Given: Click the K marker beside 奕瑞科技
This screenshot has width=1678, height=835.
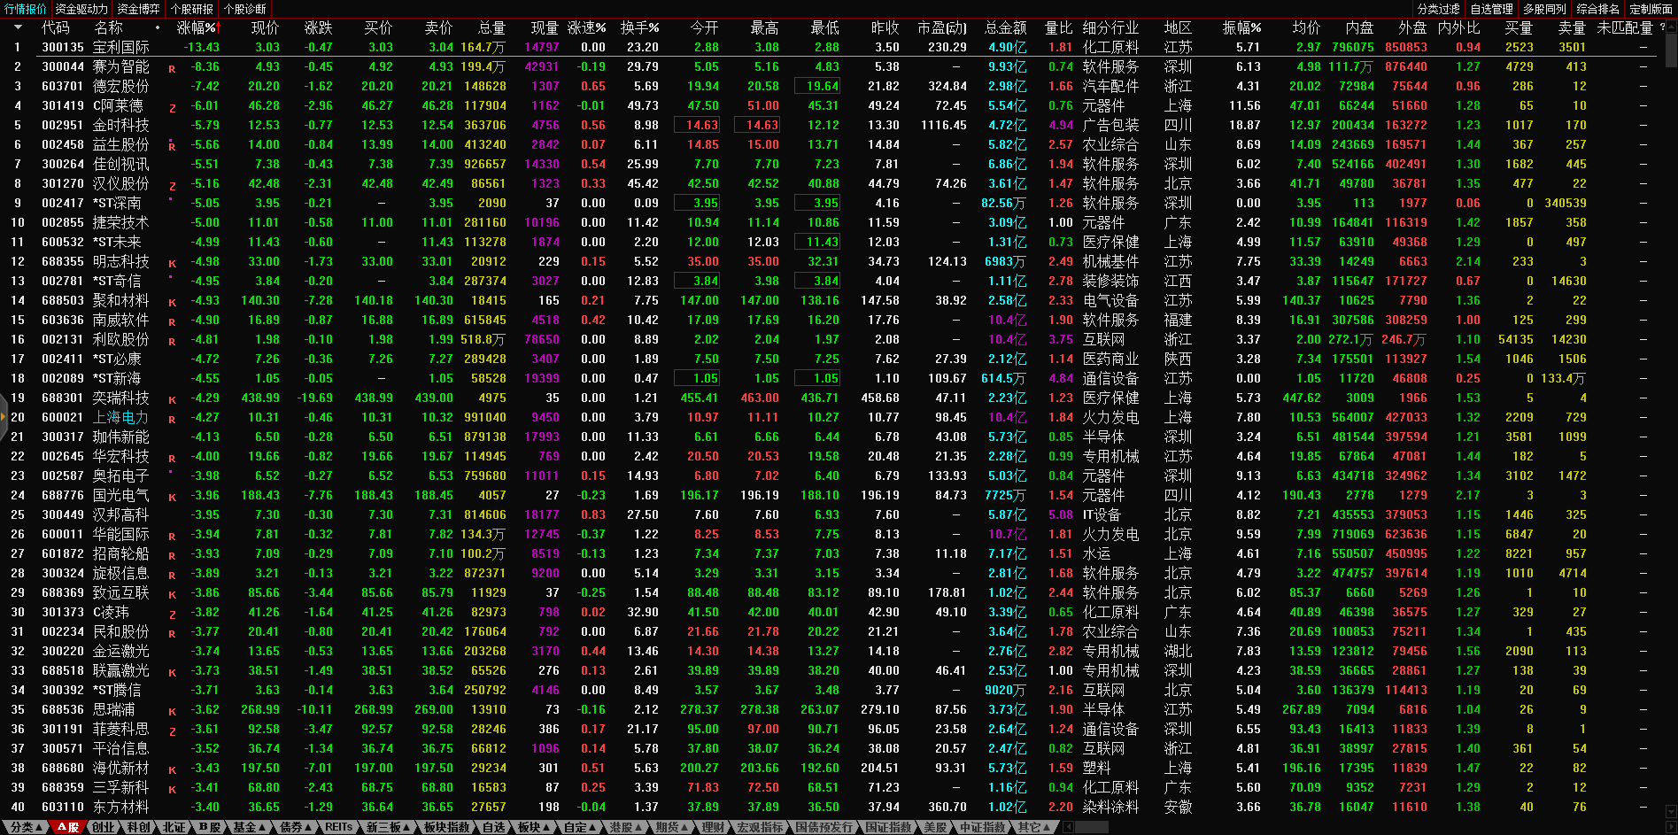Looking at the screenshot, I should coord(172,400).
